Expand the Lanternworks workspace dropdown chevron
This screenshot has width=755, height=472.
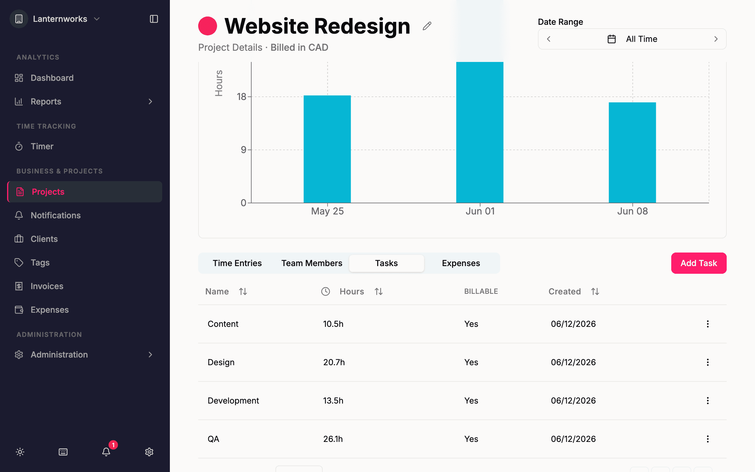tap(97, 19)
